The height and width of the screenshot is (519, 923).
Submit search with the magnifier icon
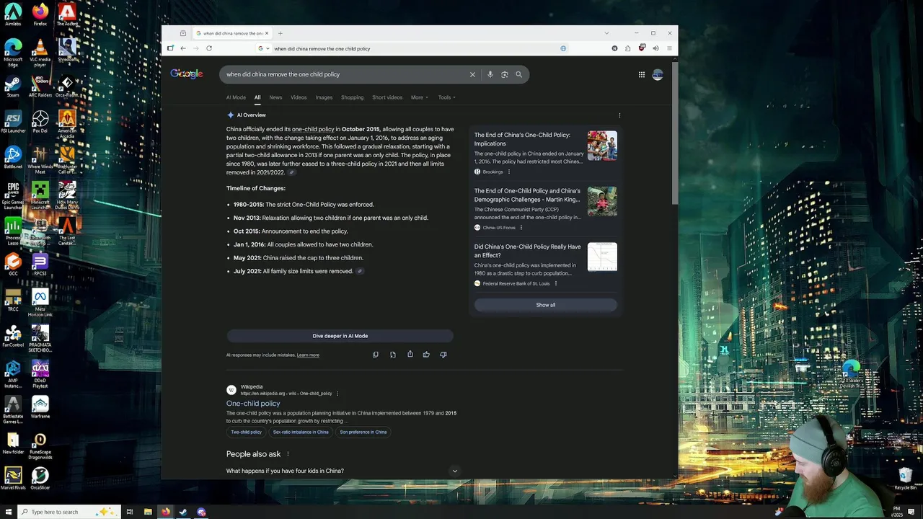coord(518,74)
